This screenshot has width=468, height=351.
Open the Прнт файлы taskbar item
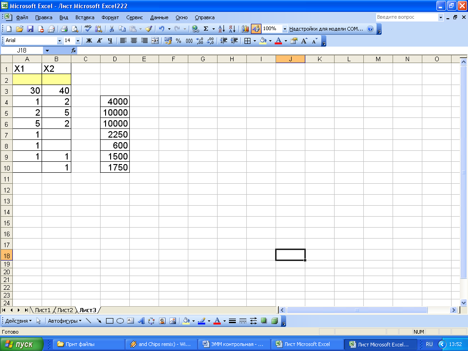[89, 345]
